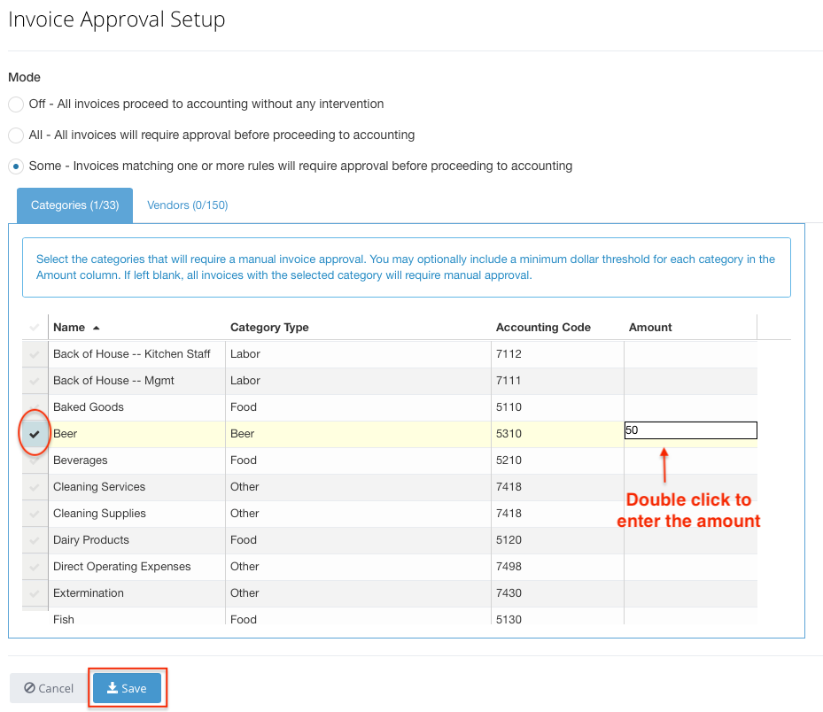Click the cancel prohibition icon

click(29, 688)
